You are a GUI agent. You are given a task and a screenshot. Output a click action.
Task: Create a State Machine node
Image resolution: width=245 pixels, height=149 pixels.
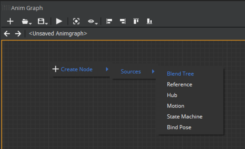pos(184,117)
